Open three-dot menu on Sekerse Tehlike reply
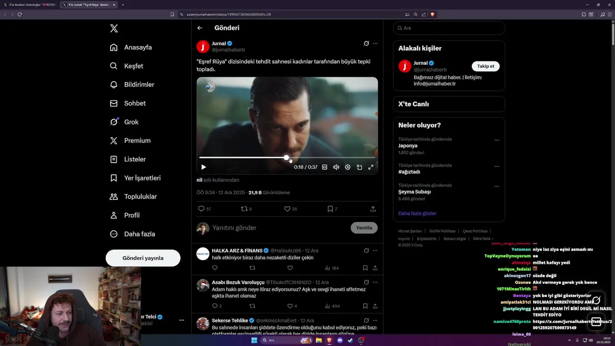The width and height of the screenshot is (615, 346). click(375, 320)
